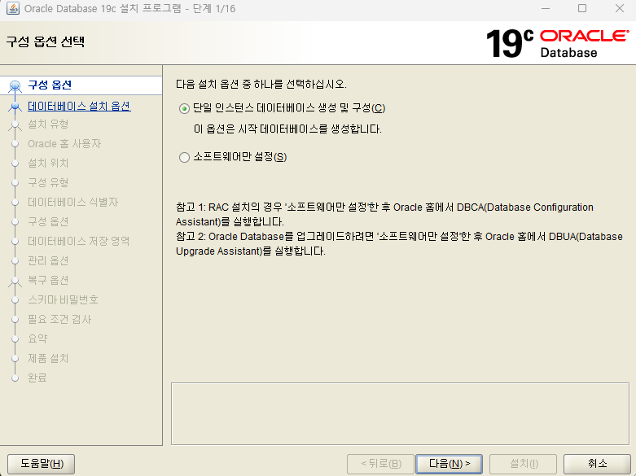
Task: Click the 취소 button
Action: tap(597, 464)
